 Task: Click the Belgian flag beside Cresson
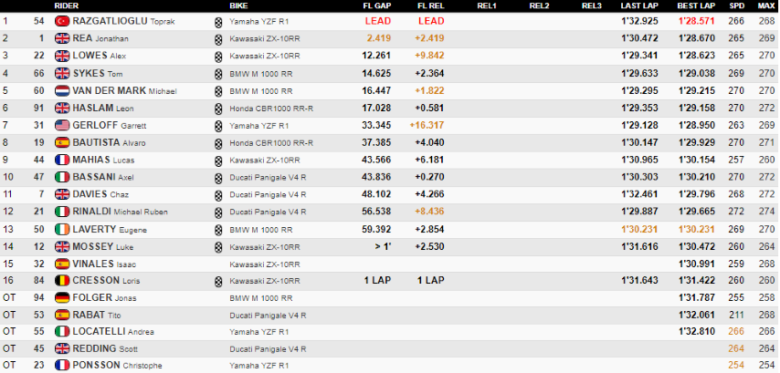point(62,281)
